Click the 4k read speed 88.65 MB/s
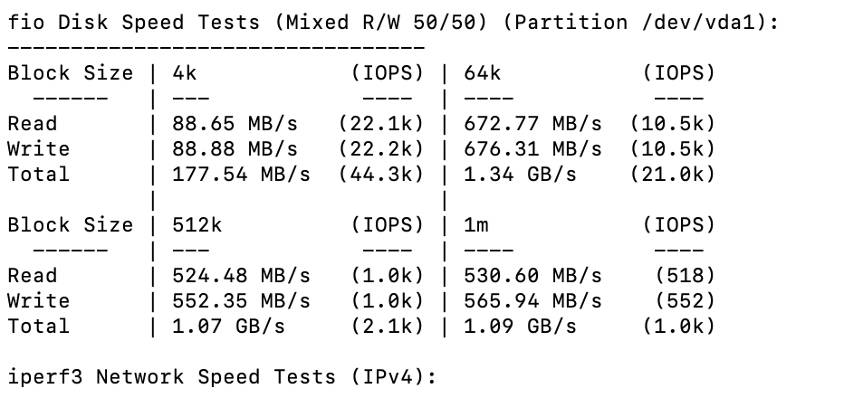This screenshot has width=844, height=398. tap(235, 124)
